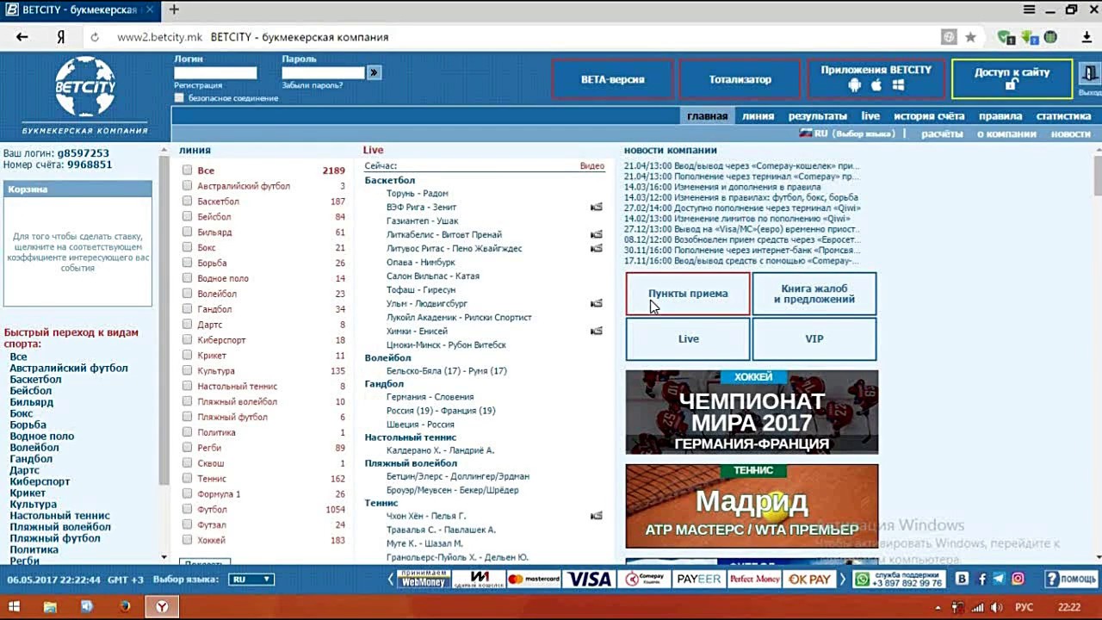Screen dimensions: 1102x620
Task: Open video stream for Литувос Ритас - Пено Жвайгждес
Action: [x=596, y=248]
